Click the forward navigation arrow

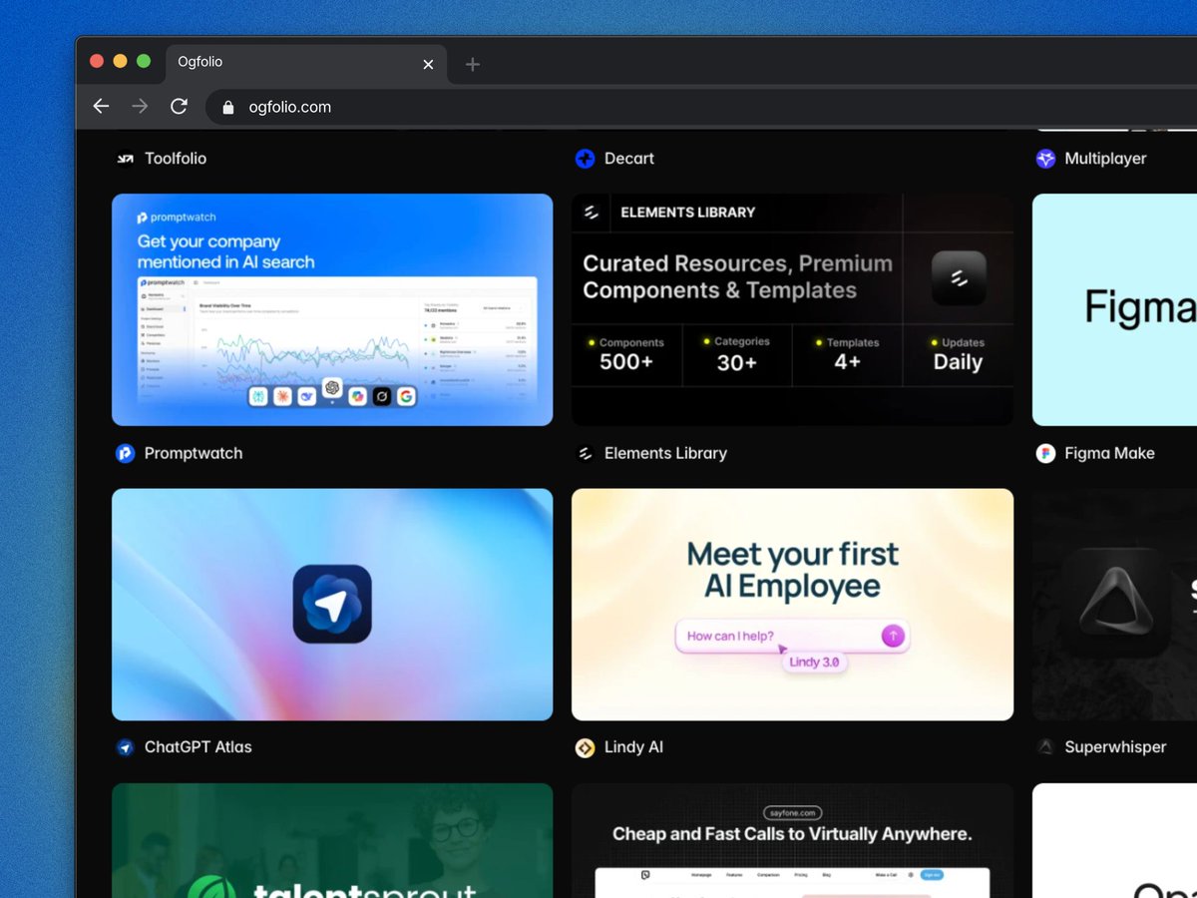(140, 107)
